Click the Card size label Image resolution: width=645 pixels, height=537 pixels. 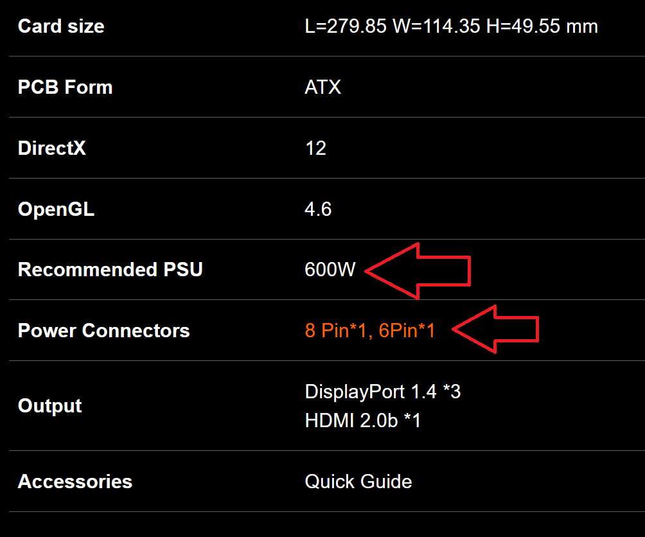[61, 26]
